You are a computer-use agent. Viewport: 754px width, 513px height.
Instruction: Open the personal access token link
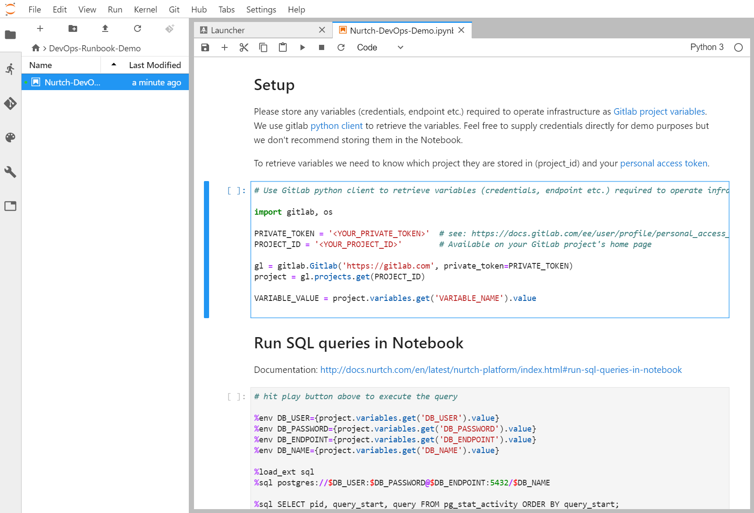664,163
